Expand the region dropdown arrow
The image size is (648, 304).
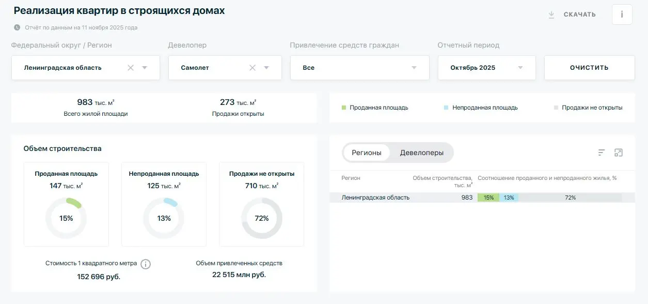pos(145,68)
